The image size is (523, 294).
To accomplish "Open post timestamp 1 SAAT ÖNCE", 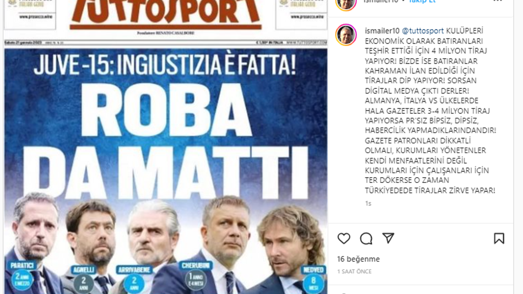I will coord(354,272).
